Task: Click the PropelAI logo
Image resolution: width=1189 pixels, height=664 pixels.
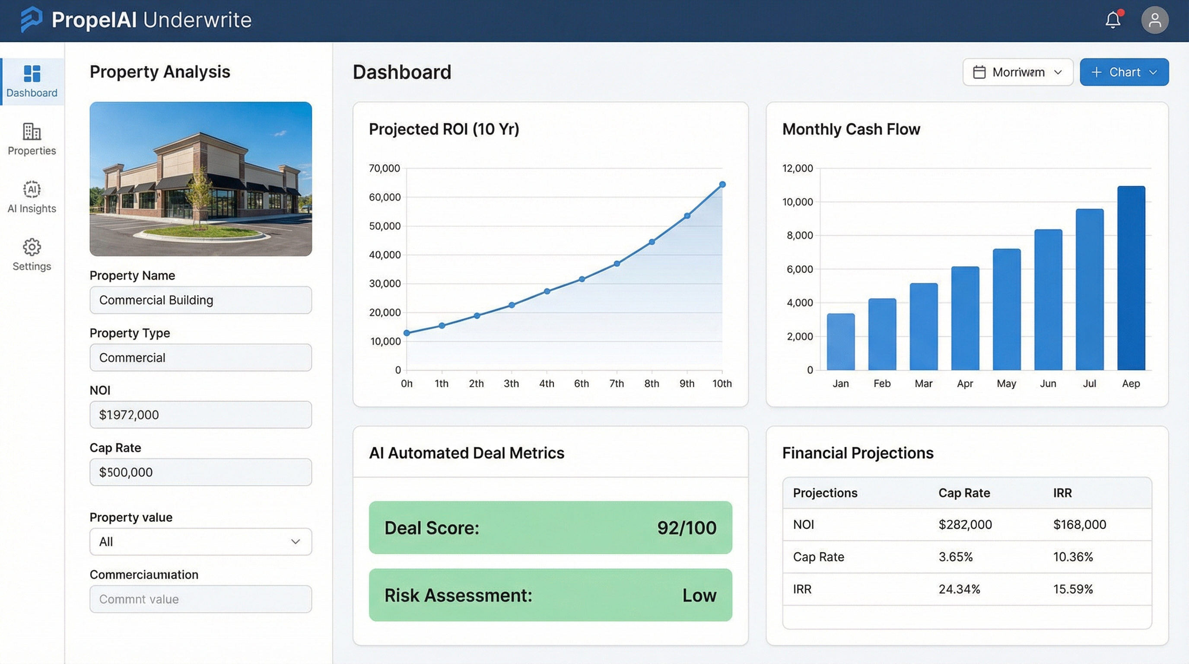Action: click(x=31, y=19)
